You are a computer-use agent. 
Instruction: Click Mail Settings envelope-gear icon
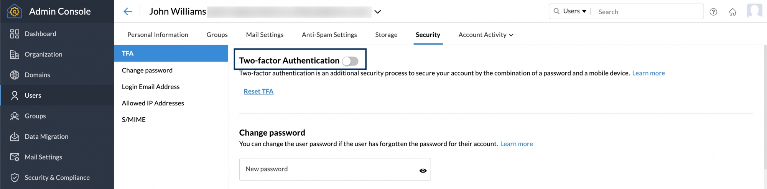pyautogui.click(x=15, y=157)
